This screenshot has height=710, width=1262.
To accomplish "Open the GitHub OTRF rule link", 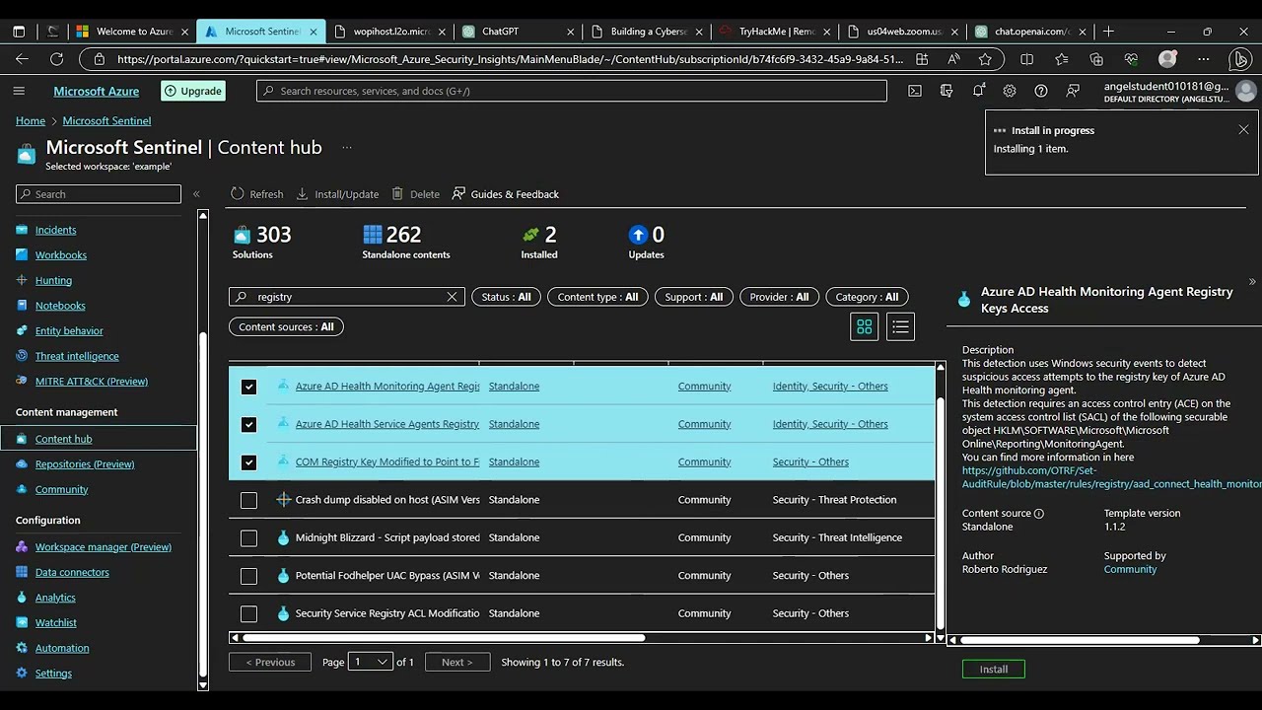I will tap(1112, 477).
